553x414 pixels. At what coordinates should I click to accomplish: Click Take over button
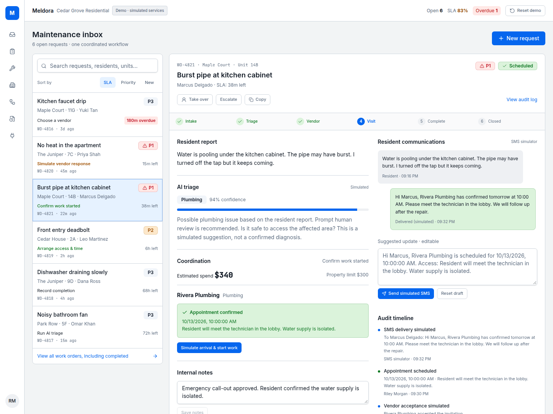(x=195, y=100)
